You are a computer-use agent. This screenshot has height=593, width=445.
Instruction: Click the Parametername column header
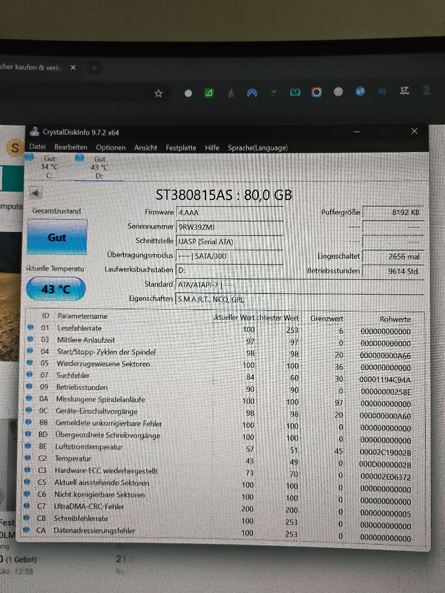pos(83,316)
